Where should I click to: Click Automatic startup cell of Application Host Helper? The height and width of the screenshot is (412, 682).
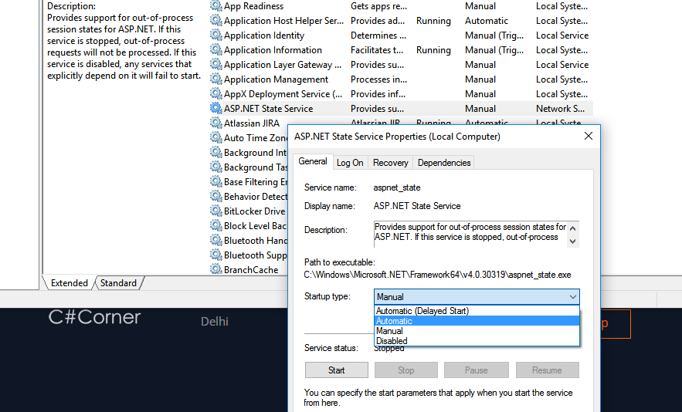pos(487,21)
